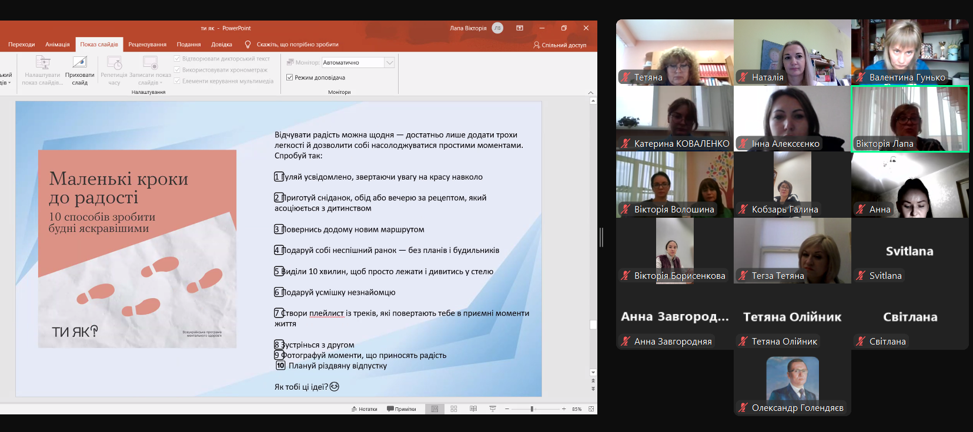Open Ribbon Display Options icon in title bar
This screenshot has height=432, width=973.
tap(520, 28)
